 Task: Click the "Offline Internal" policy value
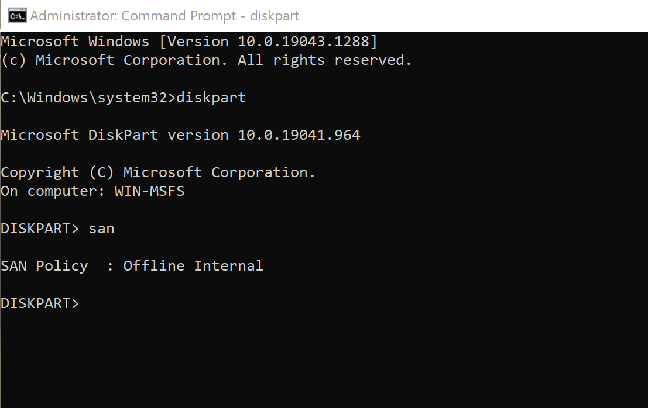click(193, 266)
